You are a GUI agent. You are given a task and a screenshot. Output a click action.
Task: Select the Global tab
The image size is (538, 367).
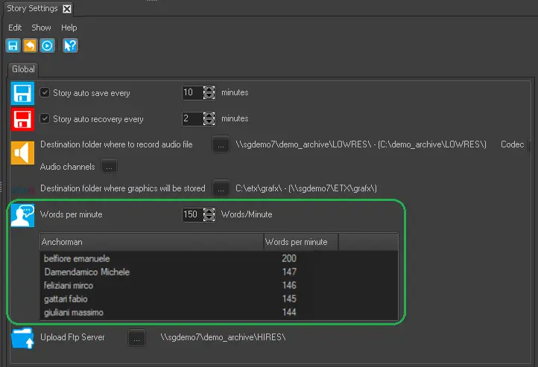[x=23, y=69]
